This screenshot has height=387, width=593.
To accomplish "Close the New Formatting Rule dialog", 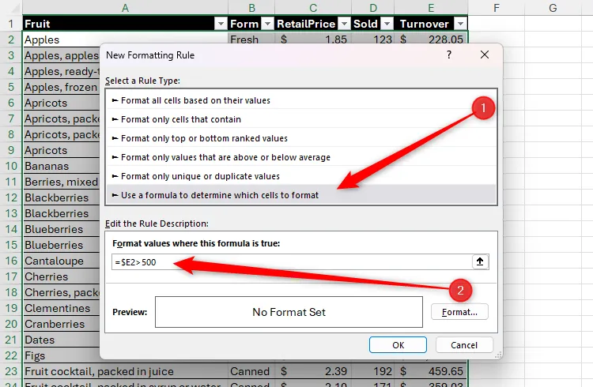I will 485,55.
